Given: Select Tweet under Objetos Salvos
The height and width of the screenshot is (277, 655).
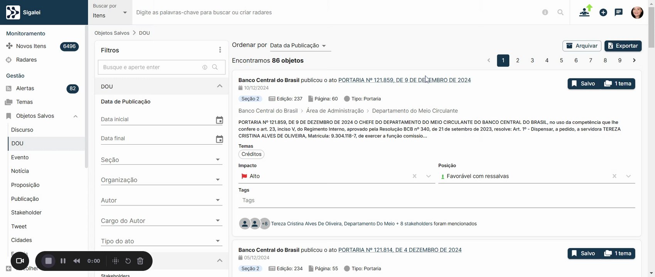Looking at the screenshot, I should (19, 226).
